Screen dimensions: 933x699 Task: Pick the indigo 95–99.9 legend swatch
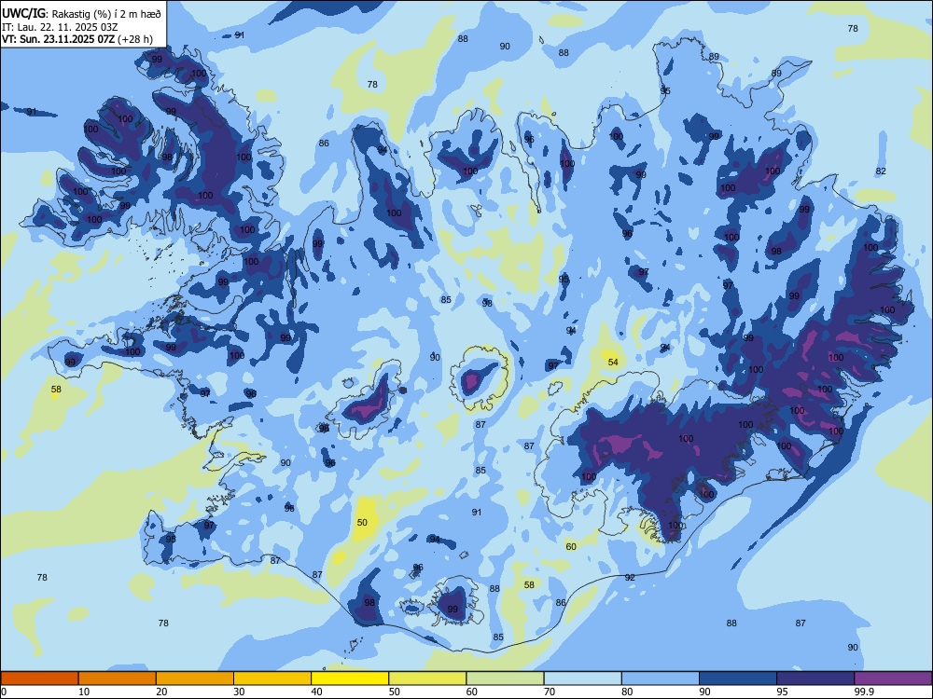(815, 678)
